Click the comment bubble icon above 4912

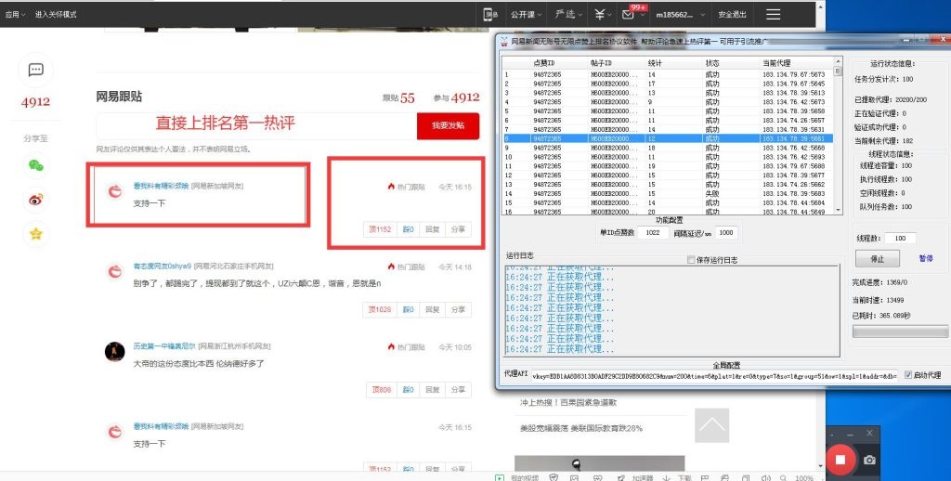point(36,70)
